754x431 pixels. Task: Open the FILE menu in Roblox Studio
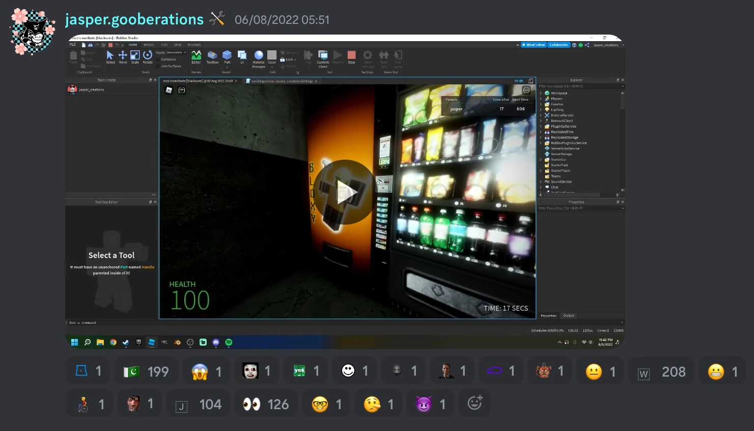click(x=73, y=45)
